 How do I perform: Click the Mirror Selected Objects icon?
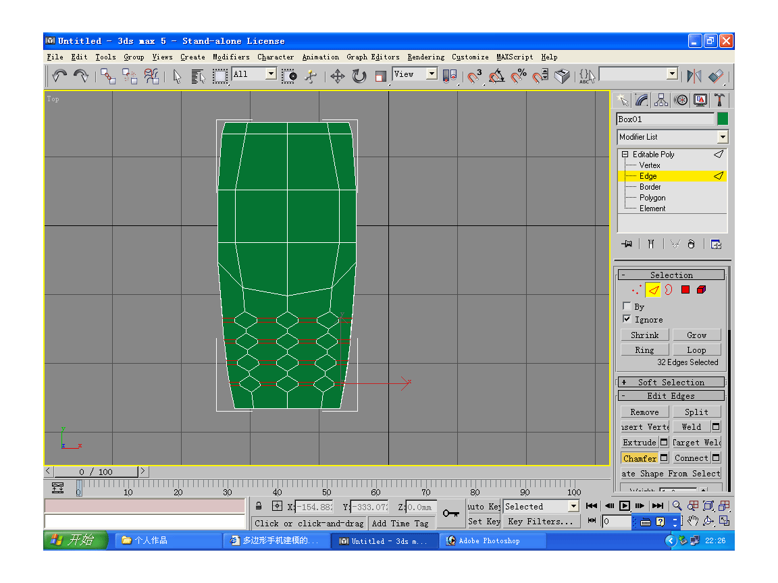[x=694, y=76]
